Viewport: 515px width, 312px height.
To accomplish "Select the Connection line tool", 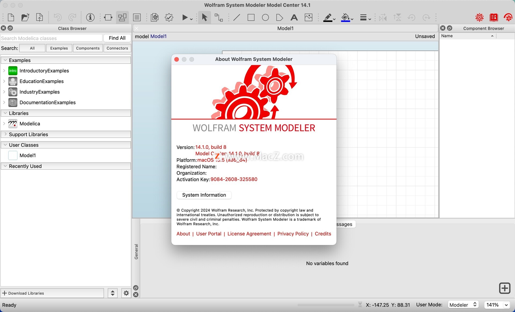I will (219, 17).
